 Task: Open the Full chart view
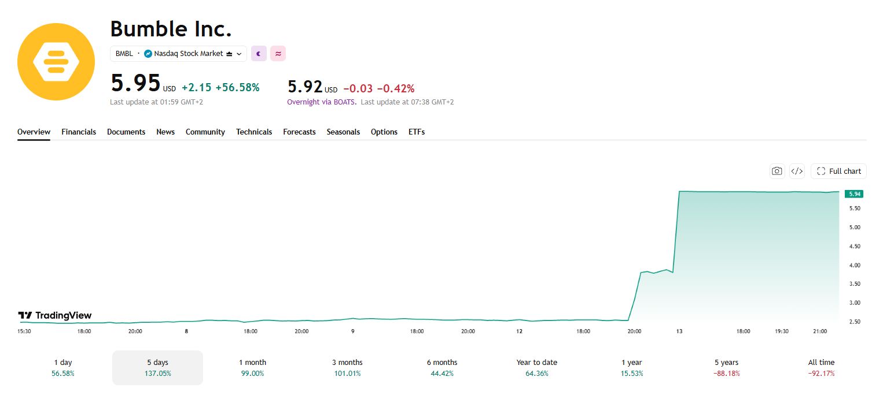[x=838, y=171]
